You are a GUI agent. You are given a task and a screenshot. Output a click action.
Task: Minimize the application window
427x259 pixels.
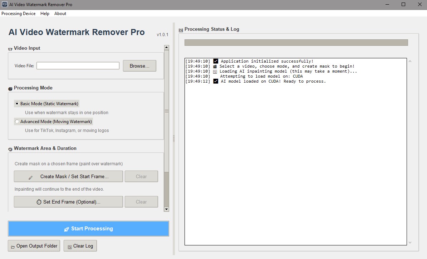tap(387, 4)
